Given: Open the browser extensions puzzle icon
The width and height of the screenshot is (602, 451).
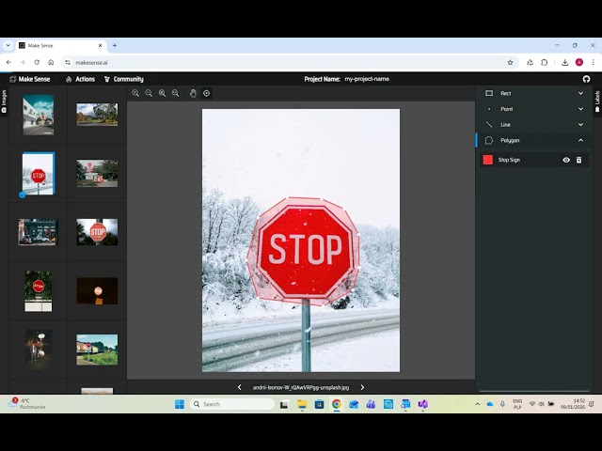Looking at the screenshot, I should point(545,62).
